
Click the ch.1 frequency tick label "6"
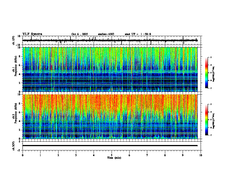(x=20, y=65)
